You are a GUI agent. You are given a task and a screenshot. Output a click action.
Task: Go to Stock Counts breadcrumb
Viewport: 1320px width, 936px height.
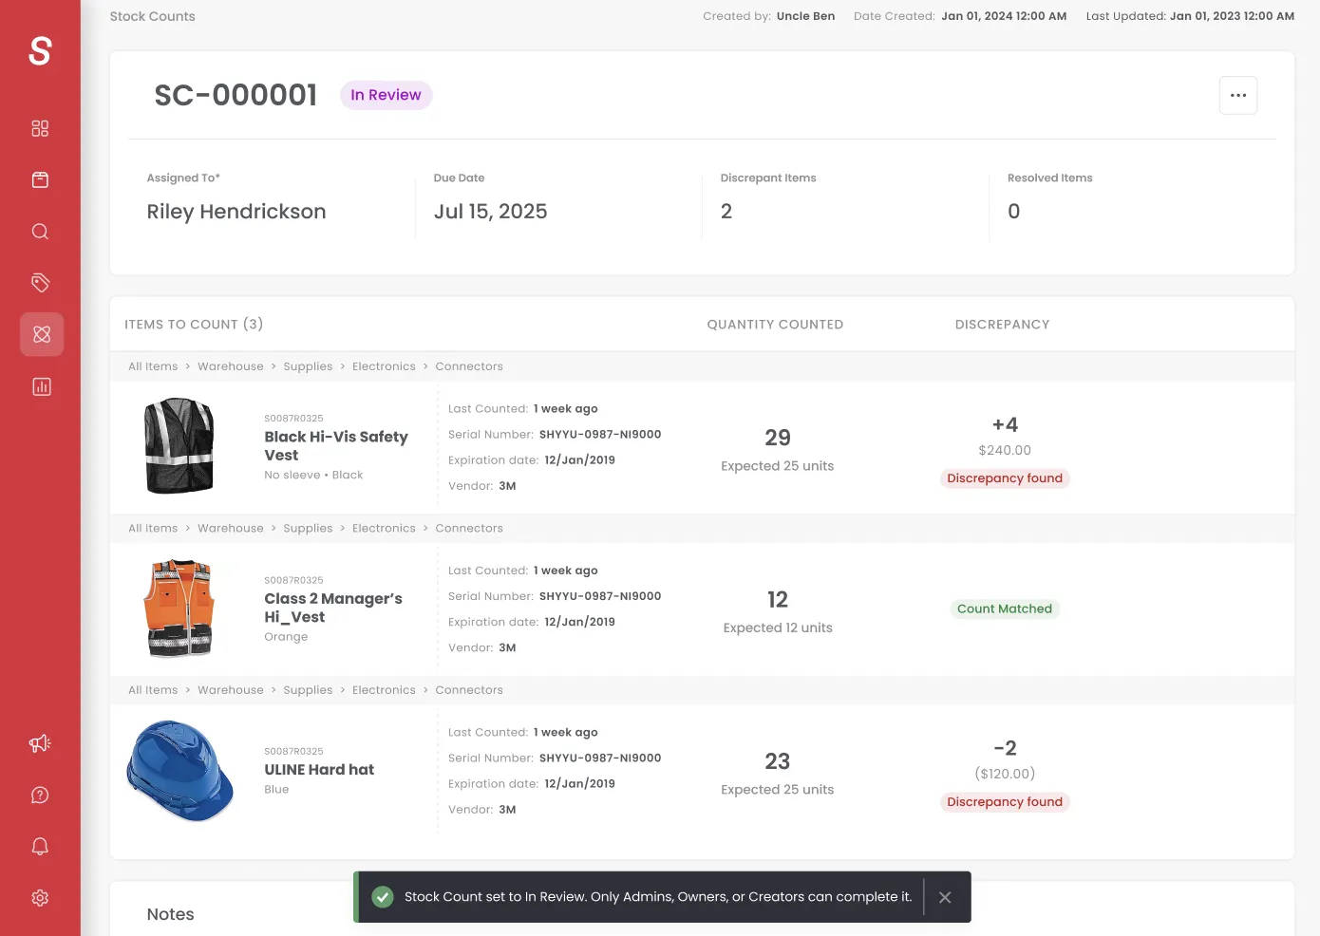(x=152, y=16)
